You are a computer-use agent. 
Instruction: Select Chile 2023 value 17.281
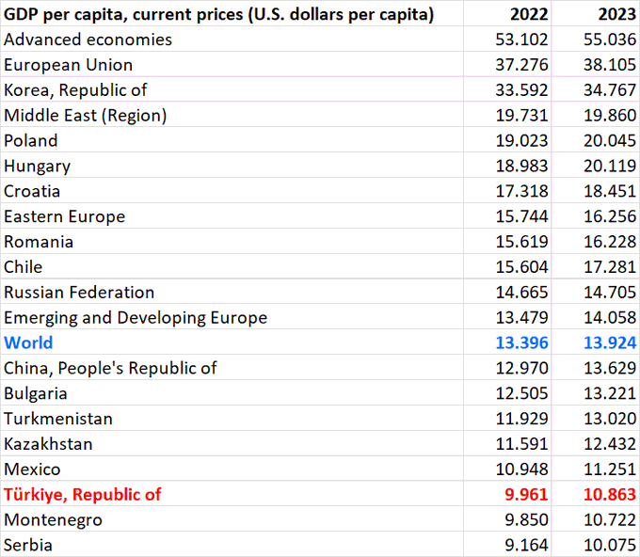tap(610, 267)
